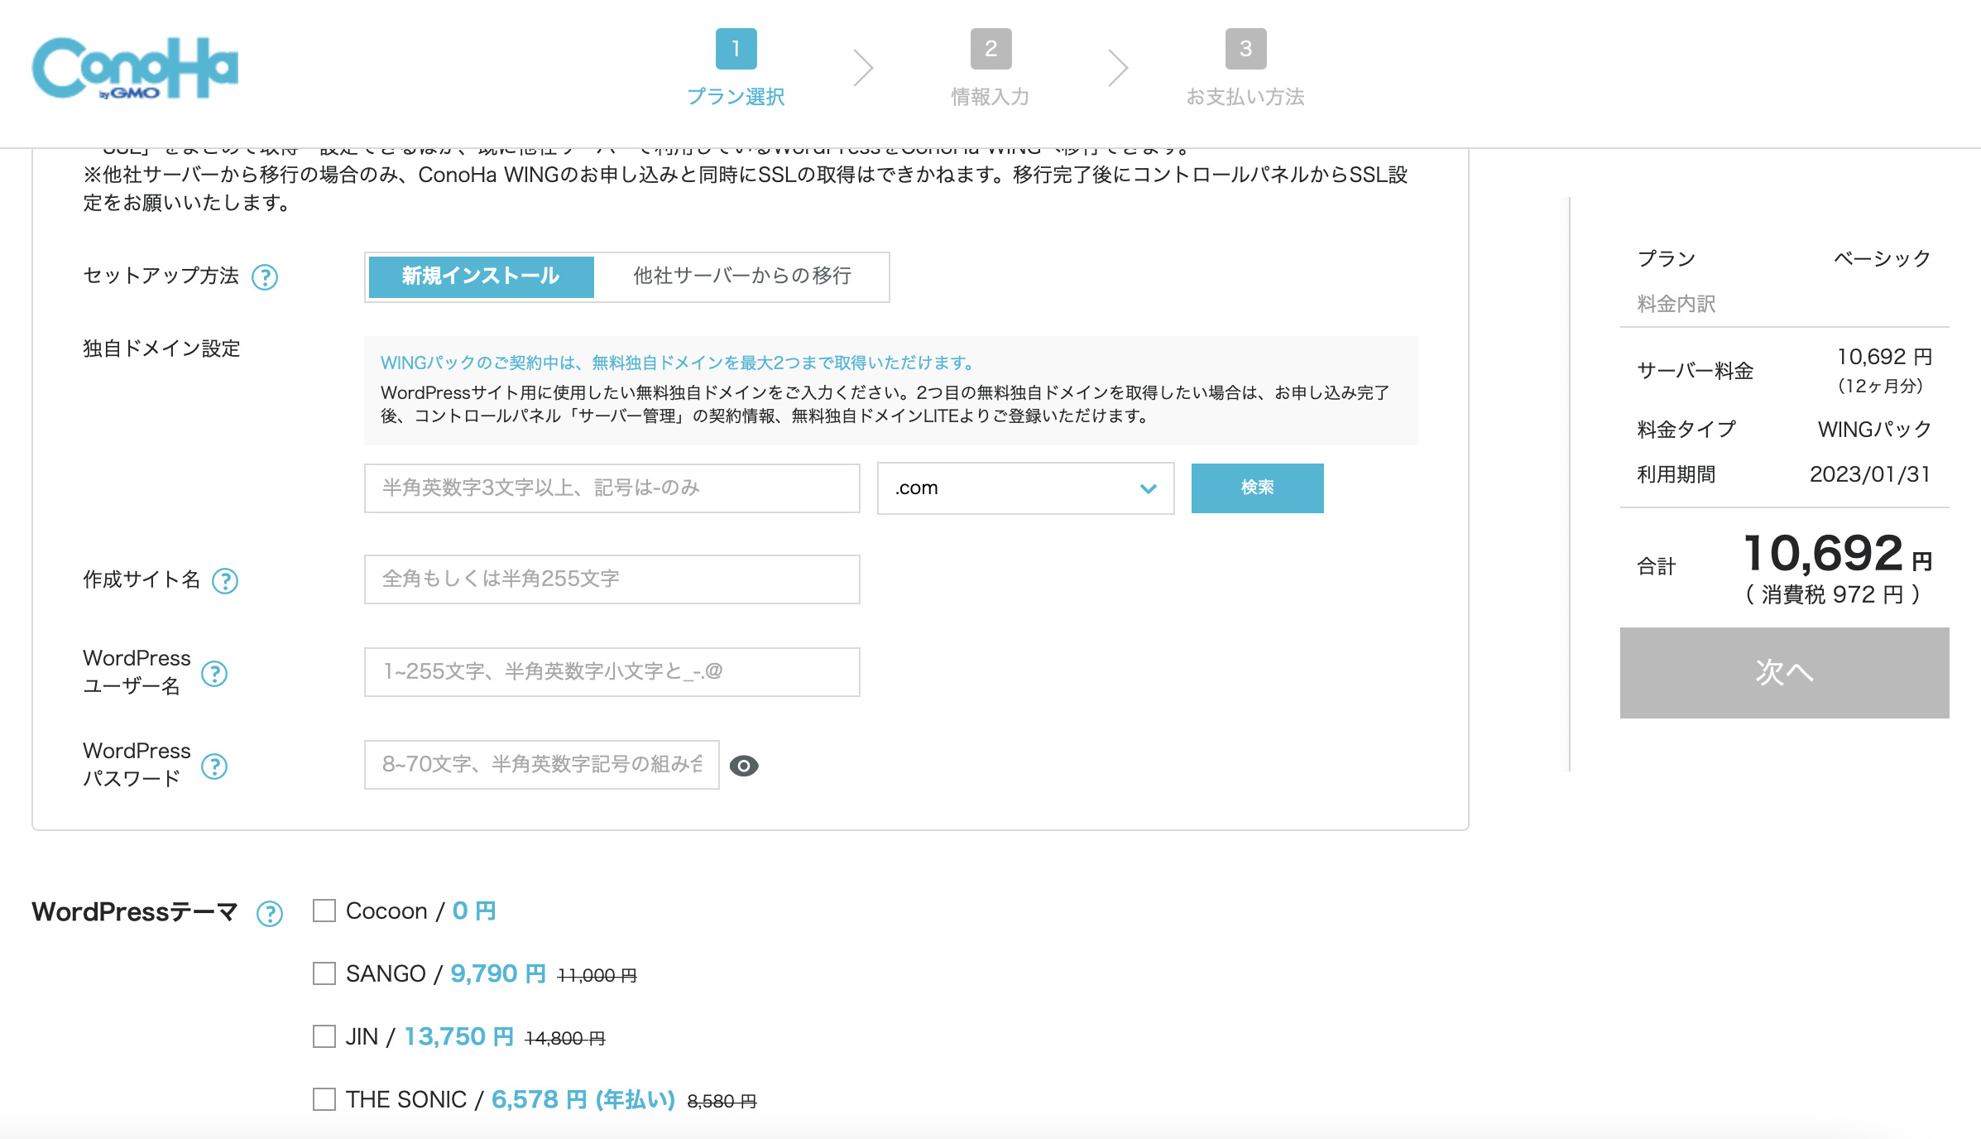Click the 10,692 円 total amount

(1838, 554)
